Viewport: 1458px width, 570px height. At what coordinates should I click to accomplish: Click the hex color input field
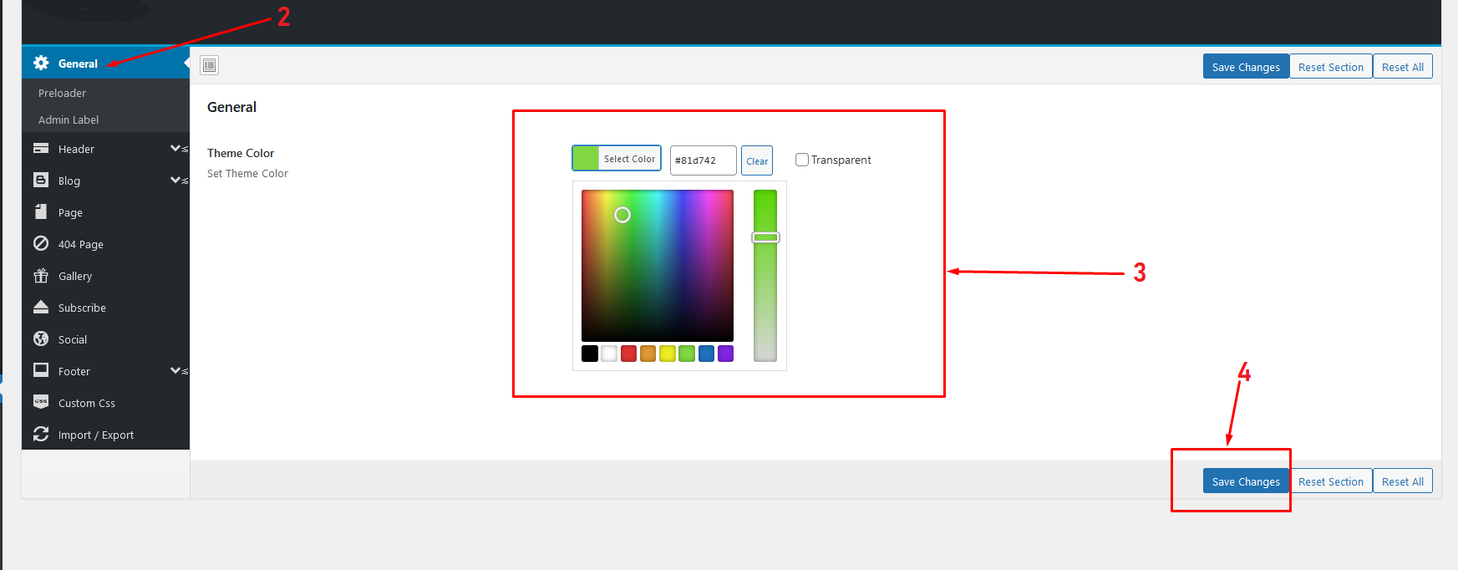pyautogui.click(x=703, y=160)
